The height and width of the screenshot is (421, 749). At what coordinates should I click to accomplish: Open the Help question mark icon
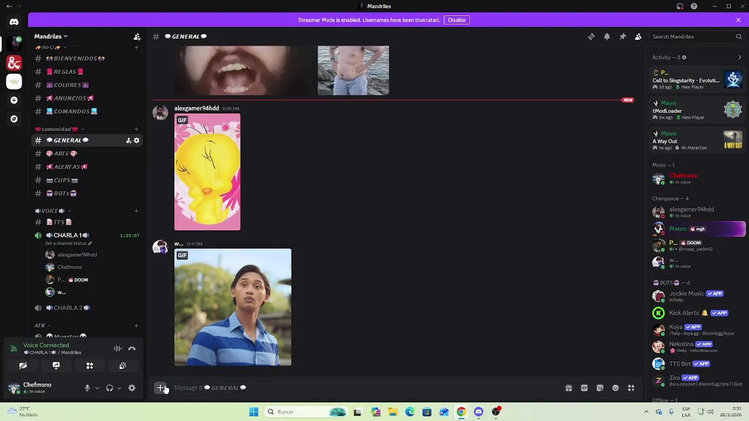pos(694,6)
